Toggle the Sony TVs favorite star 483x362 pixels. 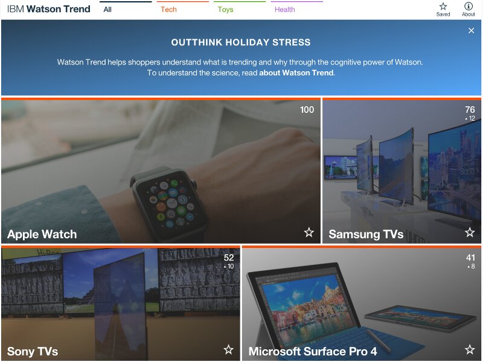(228, 349)
